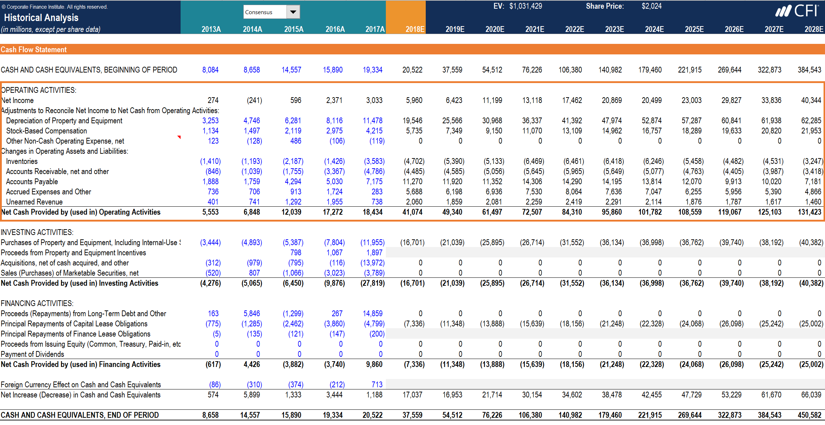825x425 pixels.
Task: Click the red comment indicator near Other Non-Cash Operating Expense
Action: (179, 137)
